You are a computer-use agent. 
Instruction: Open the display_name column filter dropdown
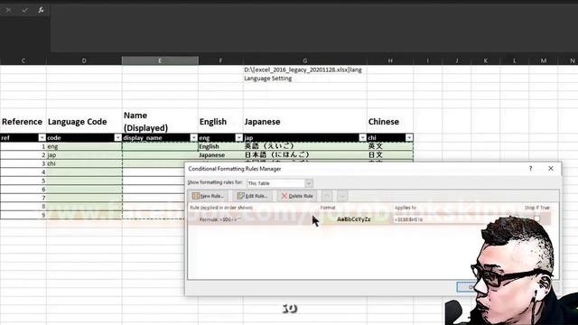[193, 137]
